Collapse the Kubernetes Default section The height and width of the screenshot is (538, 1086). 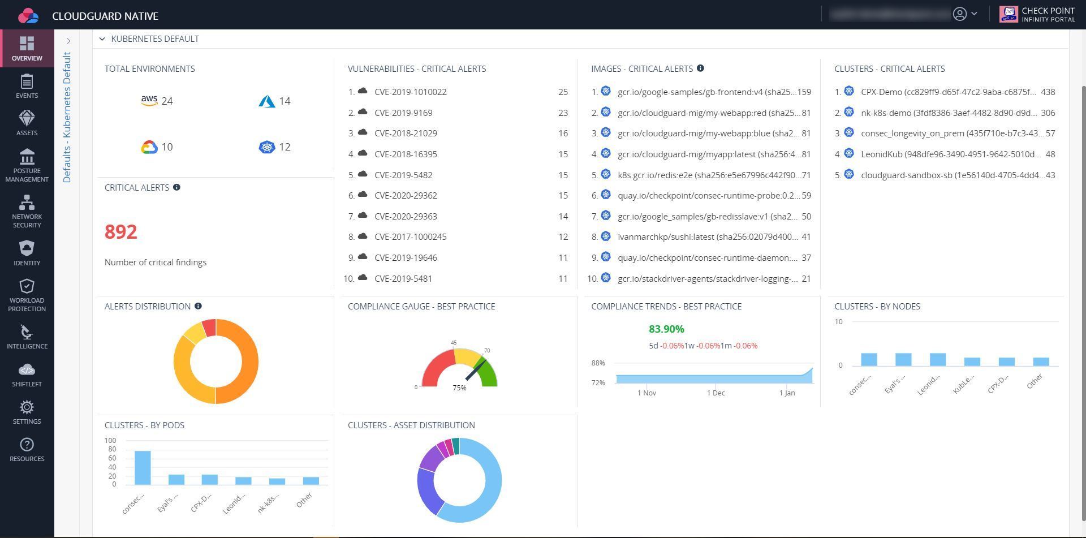click(x=102, y=39)
